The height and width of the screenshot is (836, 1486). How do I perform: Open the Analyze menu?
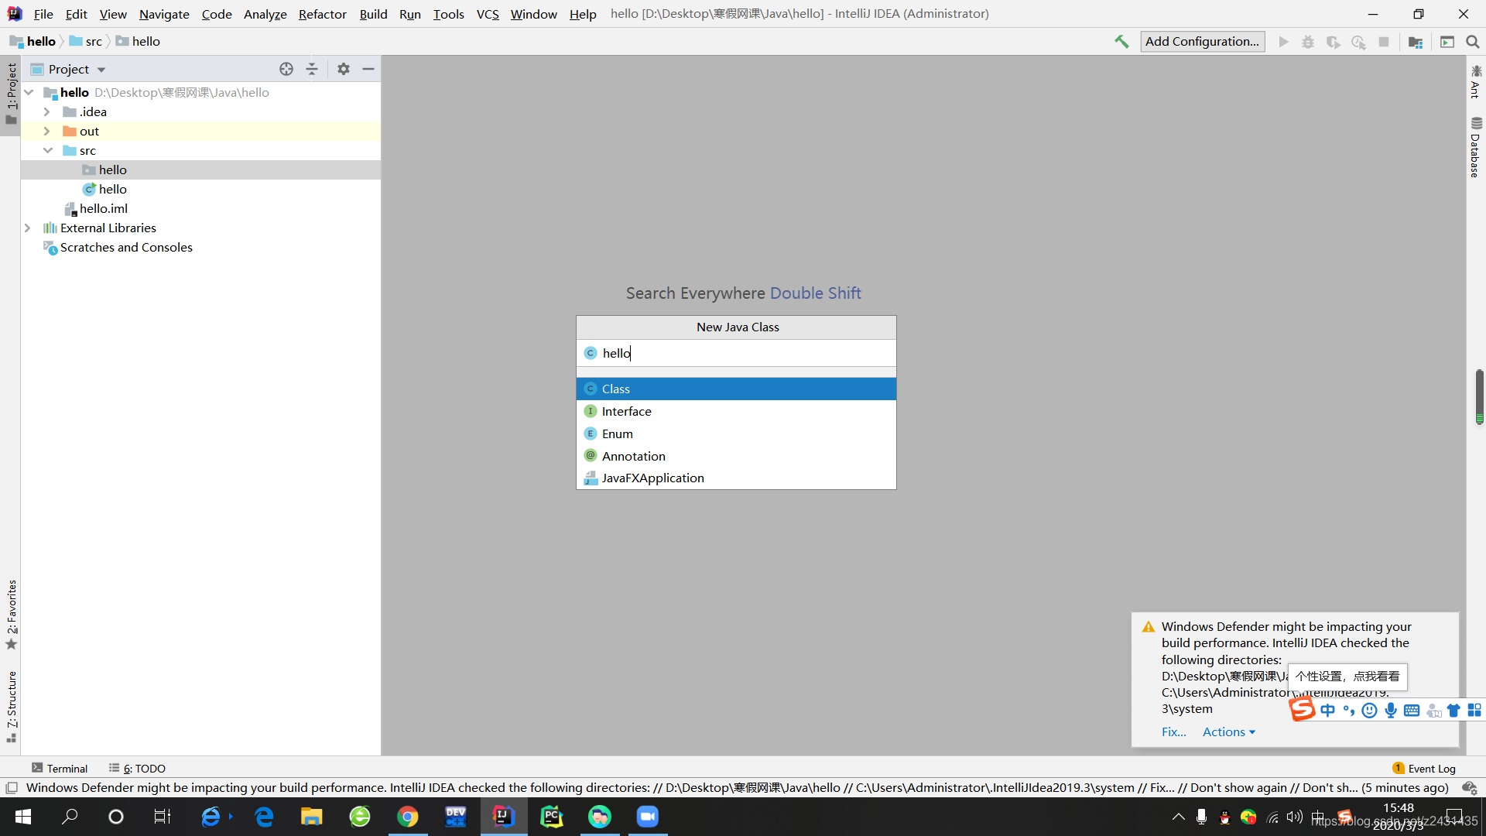coord(265,14)
